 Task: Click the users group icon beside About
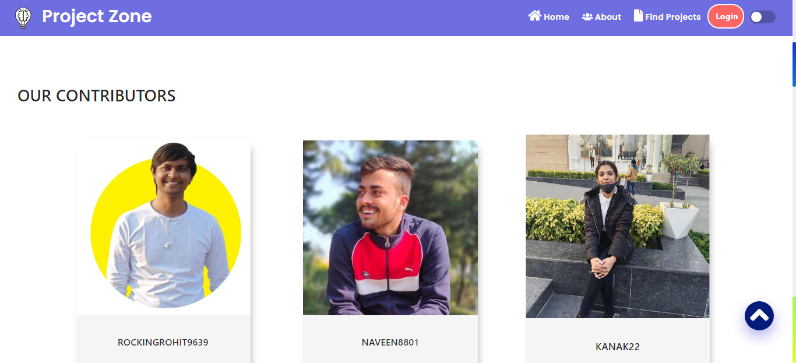[587, 17]
